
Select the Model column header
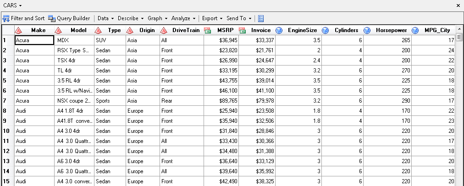[x=74, y=30]
